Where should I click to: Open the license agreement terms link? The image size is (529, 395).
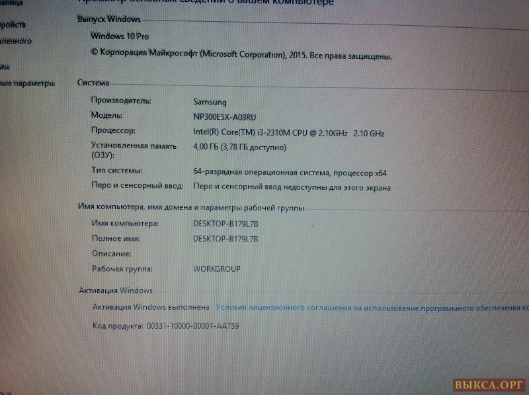point(372,308)
